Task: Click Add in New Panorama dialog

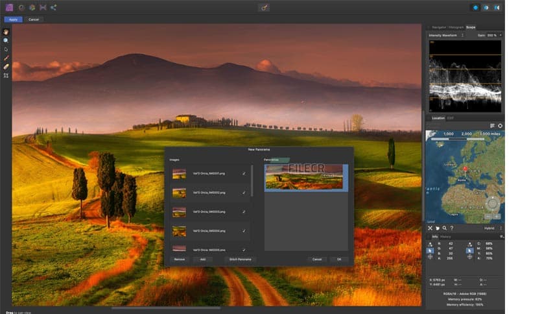Action: click(203, 259)
